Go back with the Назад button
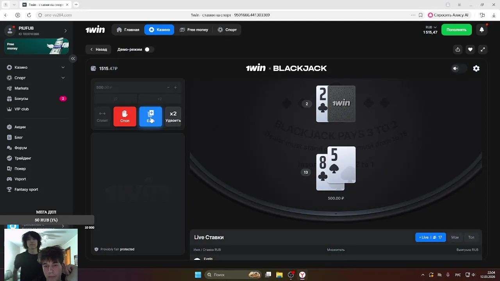The height and width of the screenshot is (281, 500). (98, 50)
